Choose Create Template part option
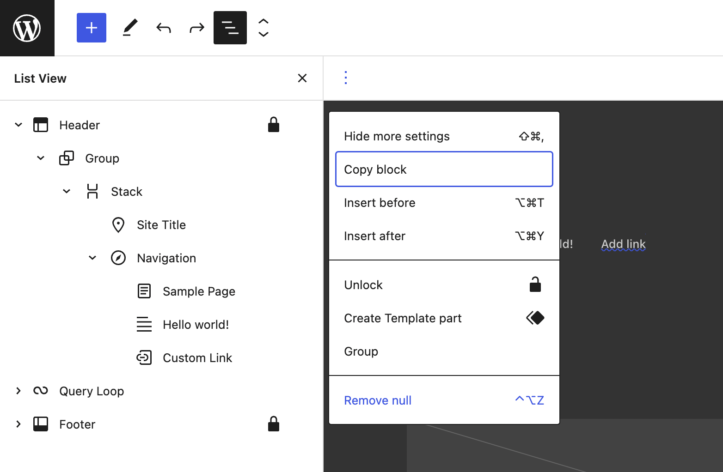 tap(444, 318)
